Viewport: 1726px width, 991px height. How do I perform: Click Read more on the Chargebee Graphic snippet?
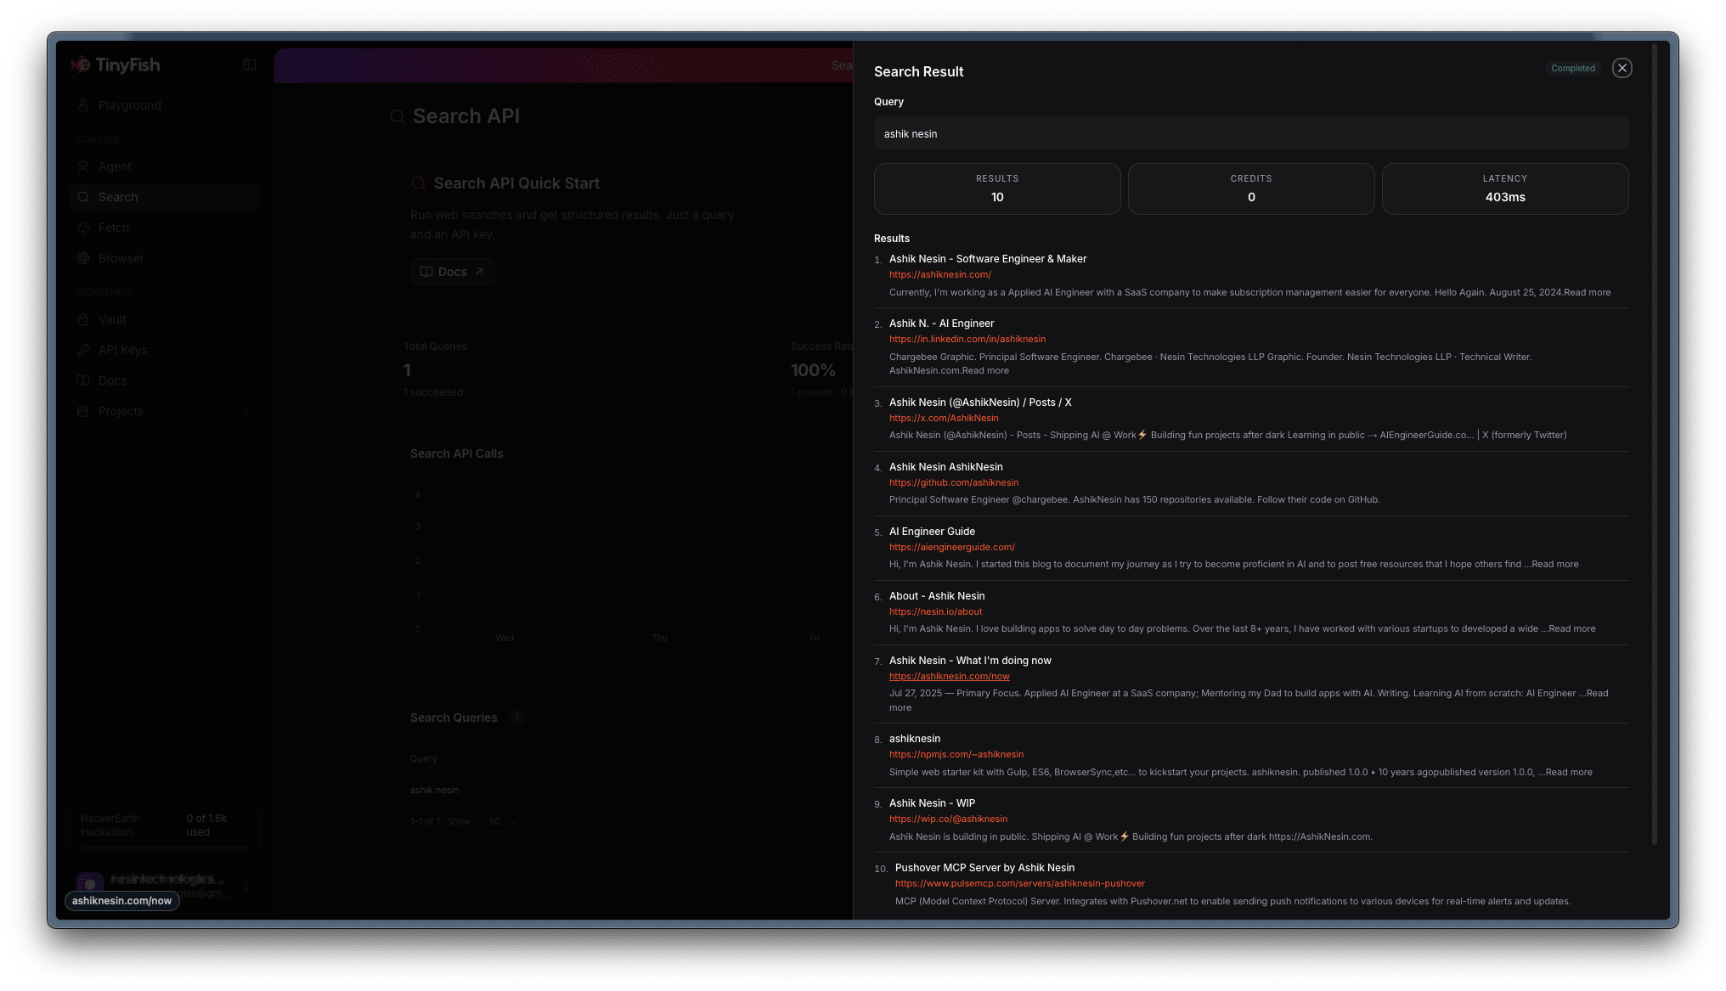tap(986, 370)
